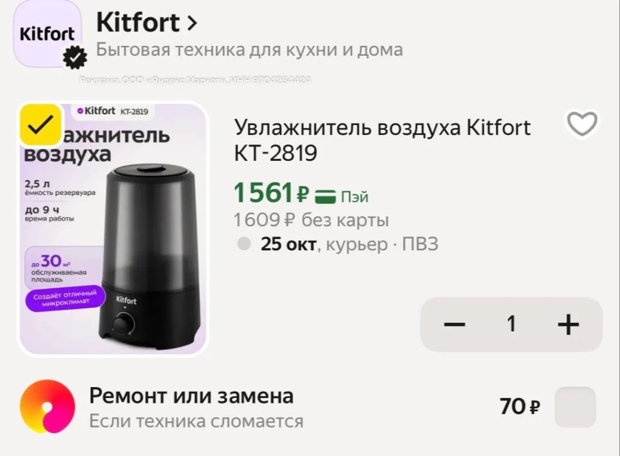Click the Kitfort store logo

47,34
